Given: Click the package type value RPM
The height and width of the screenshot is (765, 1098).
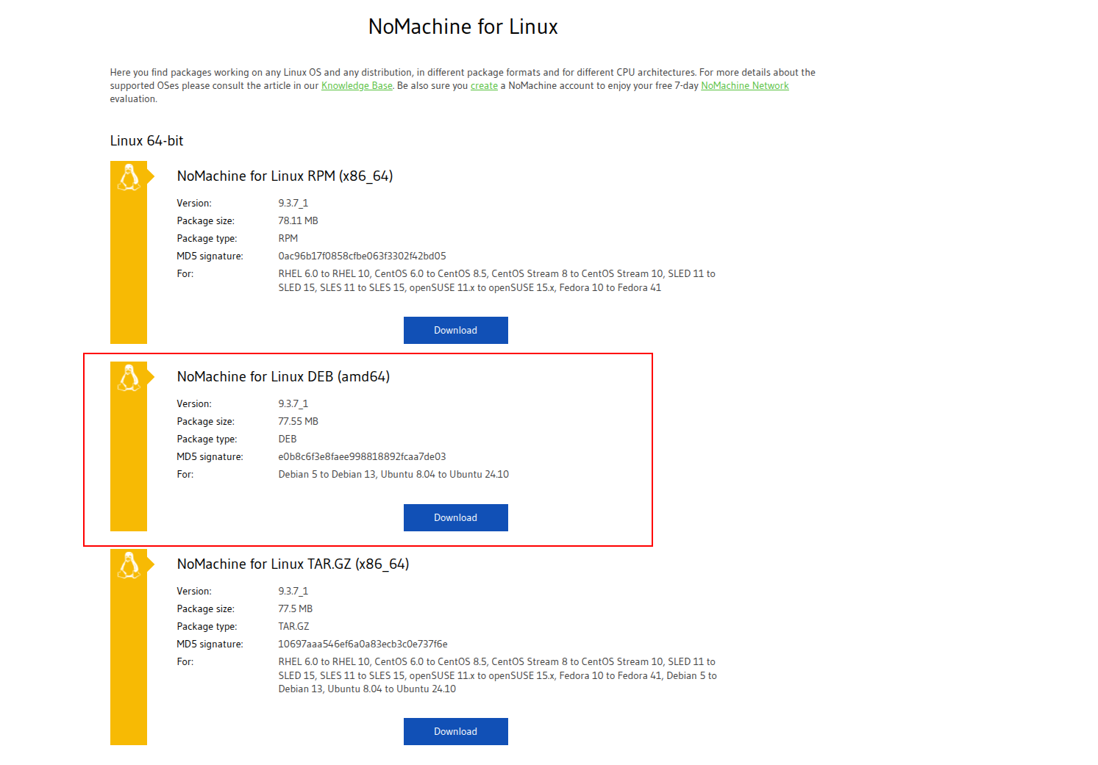Looking at the screenshot, I should click(x=288, y=239).
